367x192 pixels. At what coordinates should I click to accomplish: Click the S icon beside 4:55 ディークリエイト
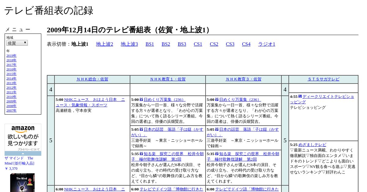[300, 97]
